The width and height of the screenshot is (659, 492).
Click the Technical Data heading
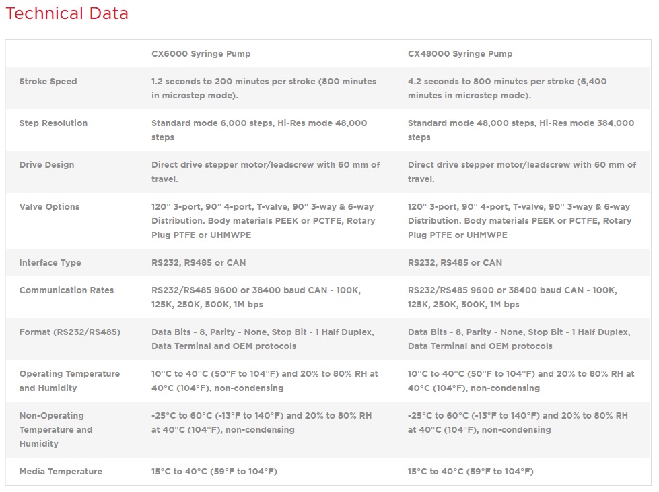67,13
